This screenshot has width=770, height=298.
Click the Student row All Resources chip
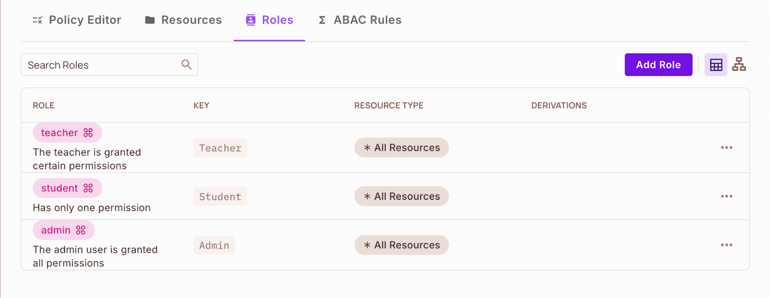(x=401, y=196)
